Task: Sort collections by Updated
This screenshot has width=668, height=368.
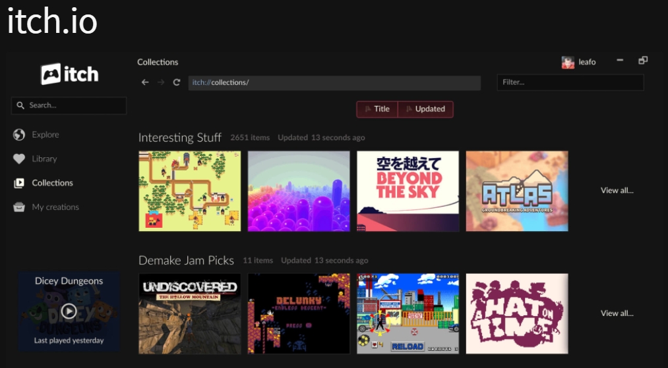Action: [x=425, y=109]
